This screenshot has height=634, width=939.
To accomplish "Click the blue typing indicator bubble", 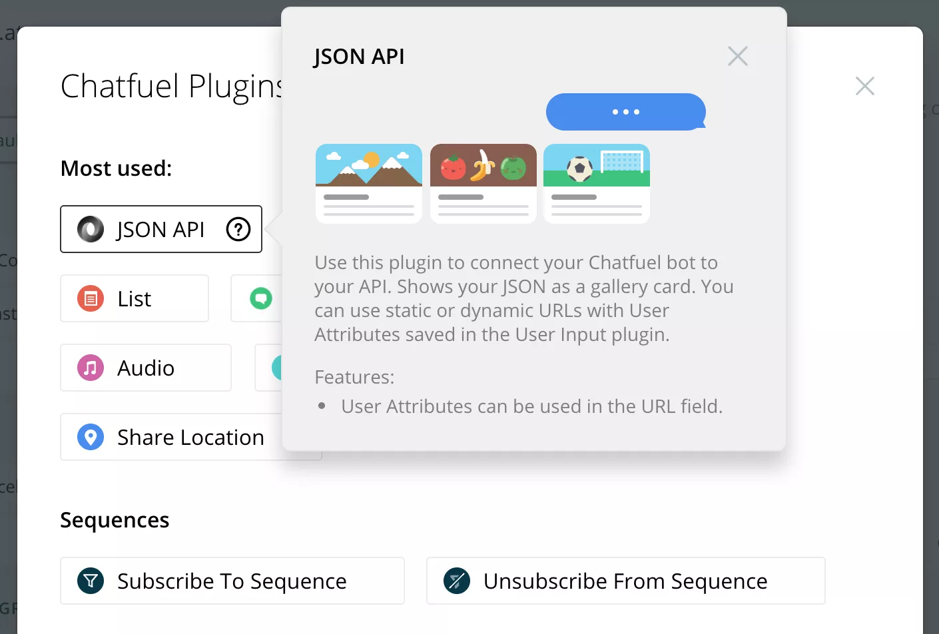I will click(626, 111).
